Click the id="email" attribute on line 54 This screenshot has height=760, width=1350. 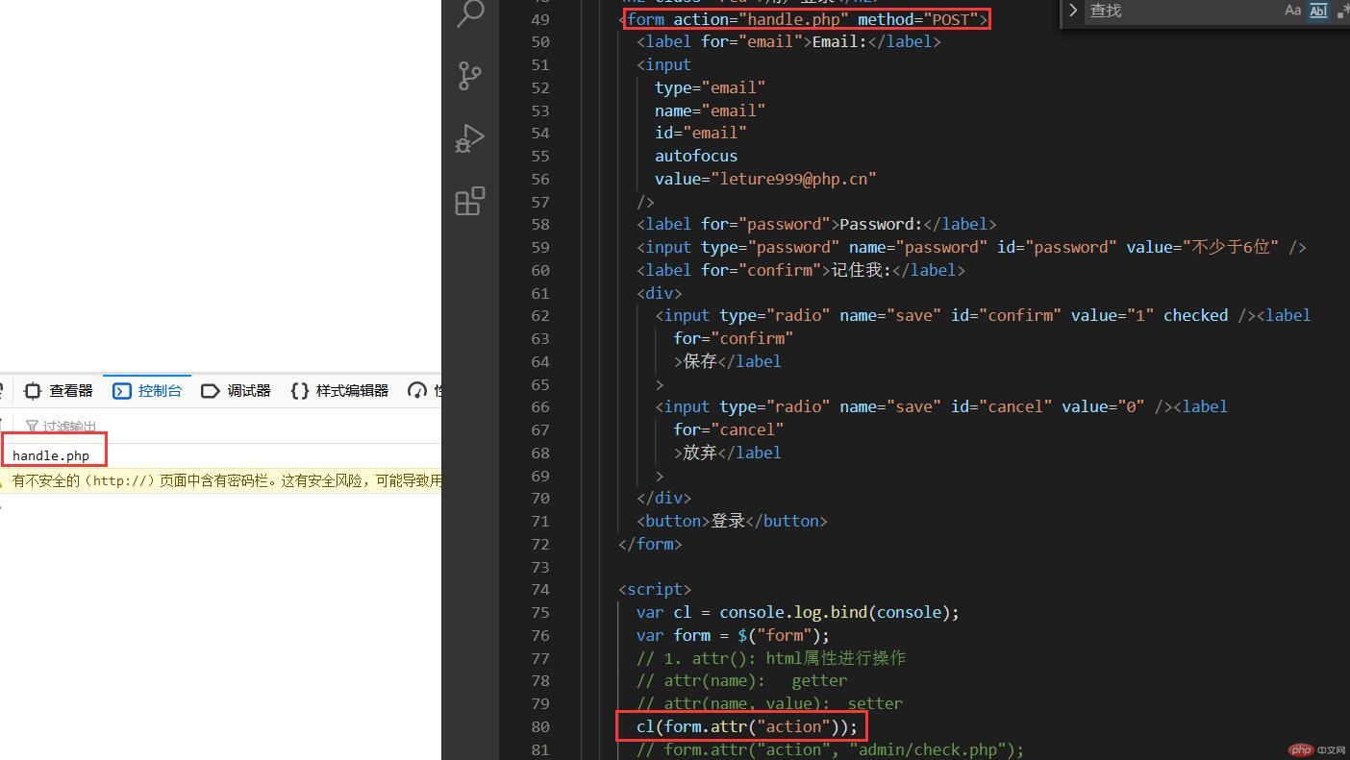click(x=701, y=133)
